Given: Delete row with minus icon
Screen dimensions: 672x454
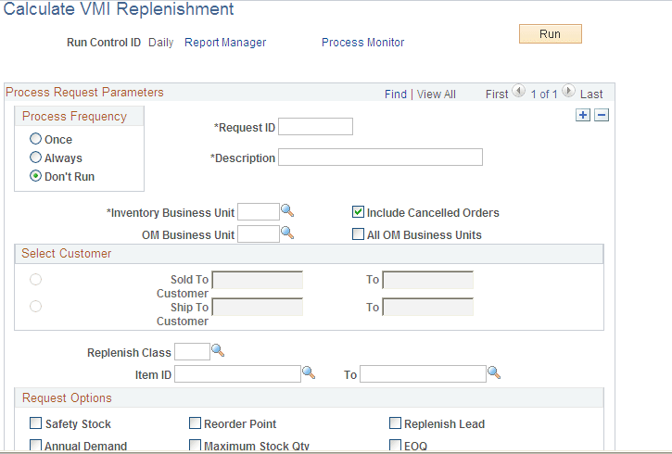Looking at the screenshot, I should pos(602,115).
